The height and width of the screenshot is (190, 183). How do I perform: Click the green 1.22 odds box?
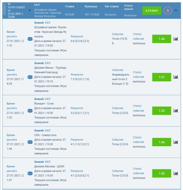click(x=162, y=110)
